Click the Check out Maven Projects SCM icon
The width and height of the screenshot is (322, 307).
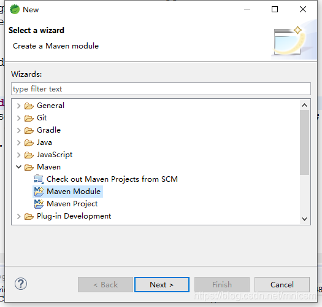pos(39,179)
